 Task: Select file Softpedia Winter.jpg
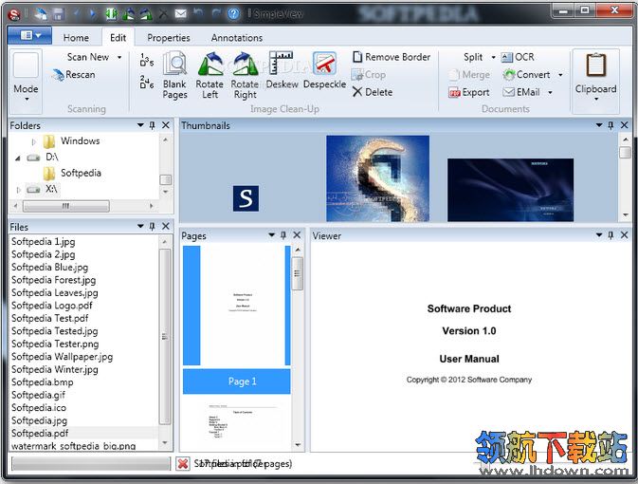click(55, 369)
